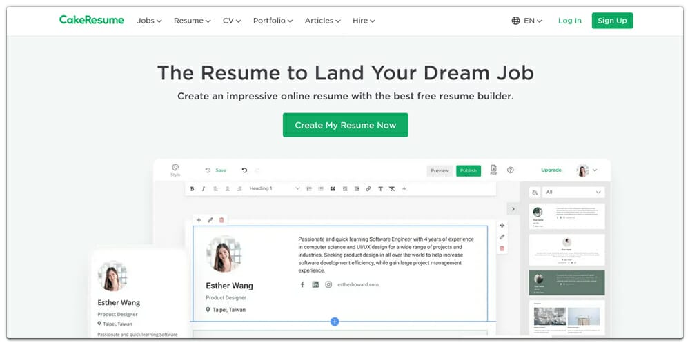Image resolution: width=690 pixels, height=345 pixels.
Task: Select the centered profile template
Action: coord(566,250)
